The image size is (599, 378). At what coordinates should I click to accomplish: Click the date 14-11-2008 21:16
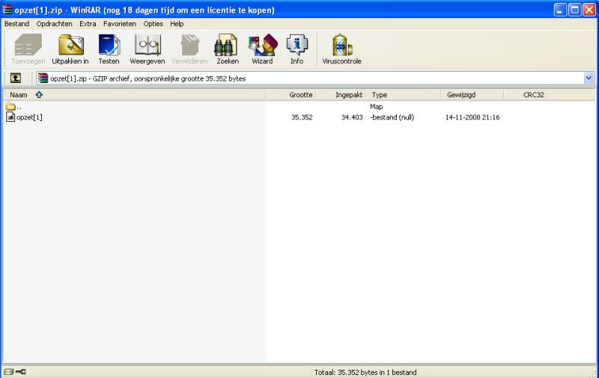pos(472,117)
